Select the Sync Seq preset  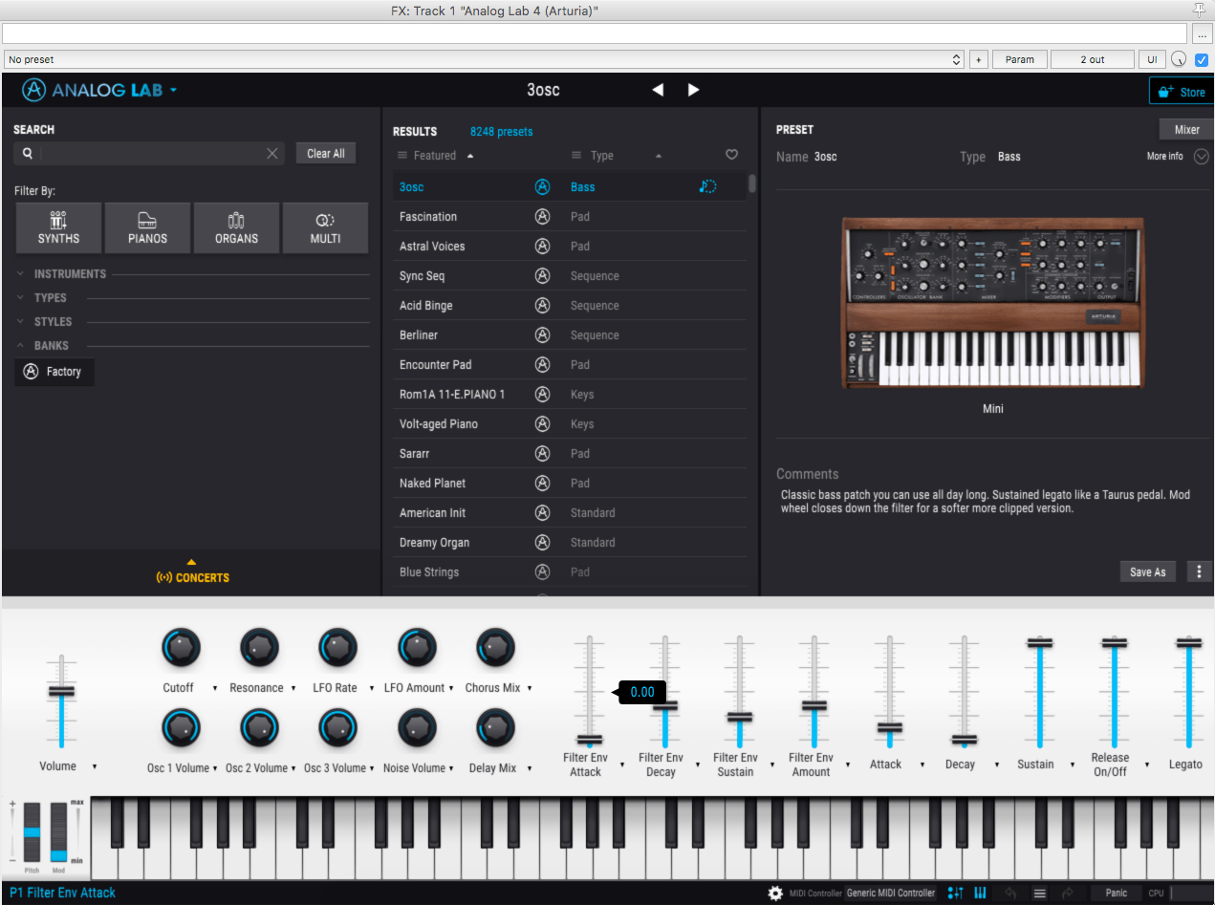(x=423, y=276)
